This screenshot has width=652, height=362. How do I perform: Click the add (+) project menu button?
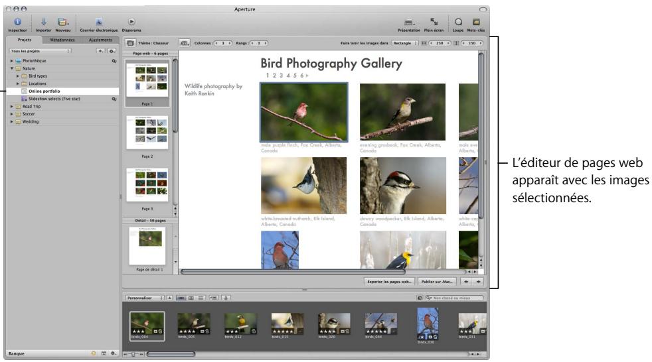(x=101, y=50)
